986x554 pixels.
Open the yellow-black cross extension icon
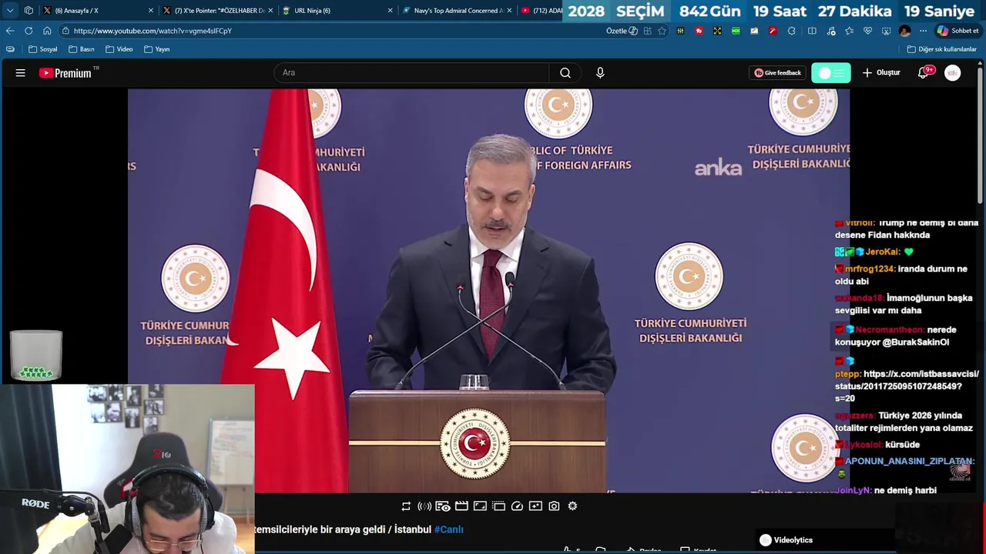pos(717,31)
